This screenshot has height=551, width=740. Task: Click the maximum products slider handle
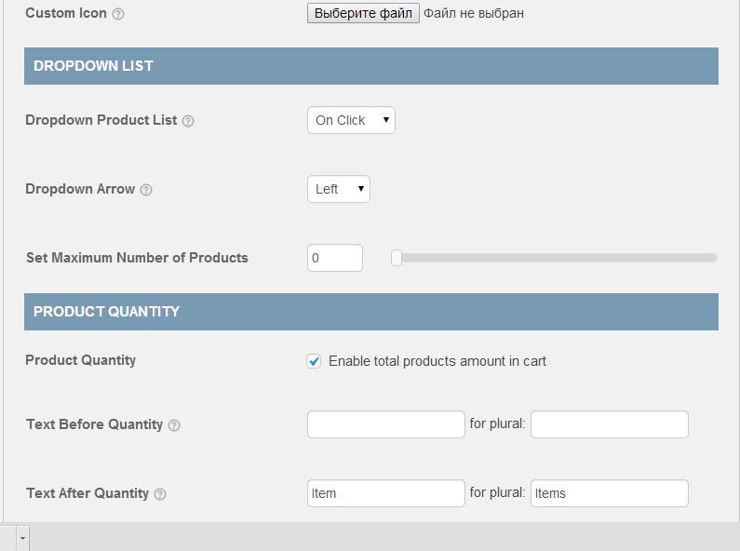pyautogui.click(x=397, y=258)
